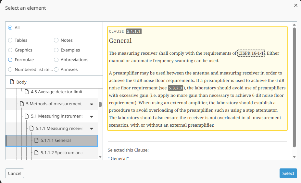The height and width of the screenshot is (183, 301).
Task: Click the 5.1.1 Measuring receiver page icon
Action: pyautogui.click(x=31, y=128)
